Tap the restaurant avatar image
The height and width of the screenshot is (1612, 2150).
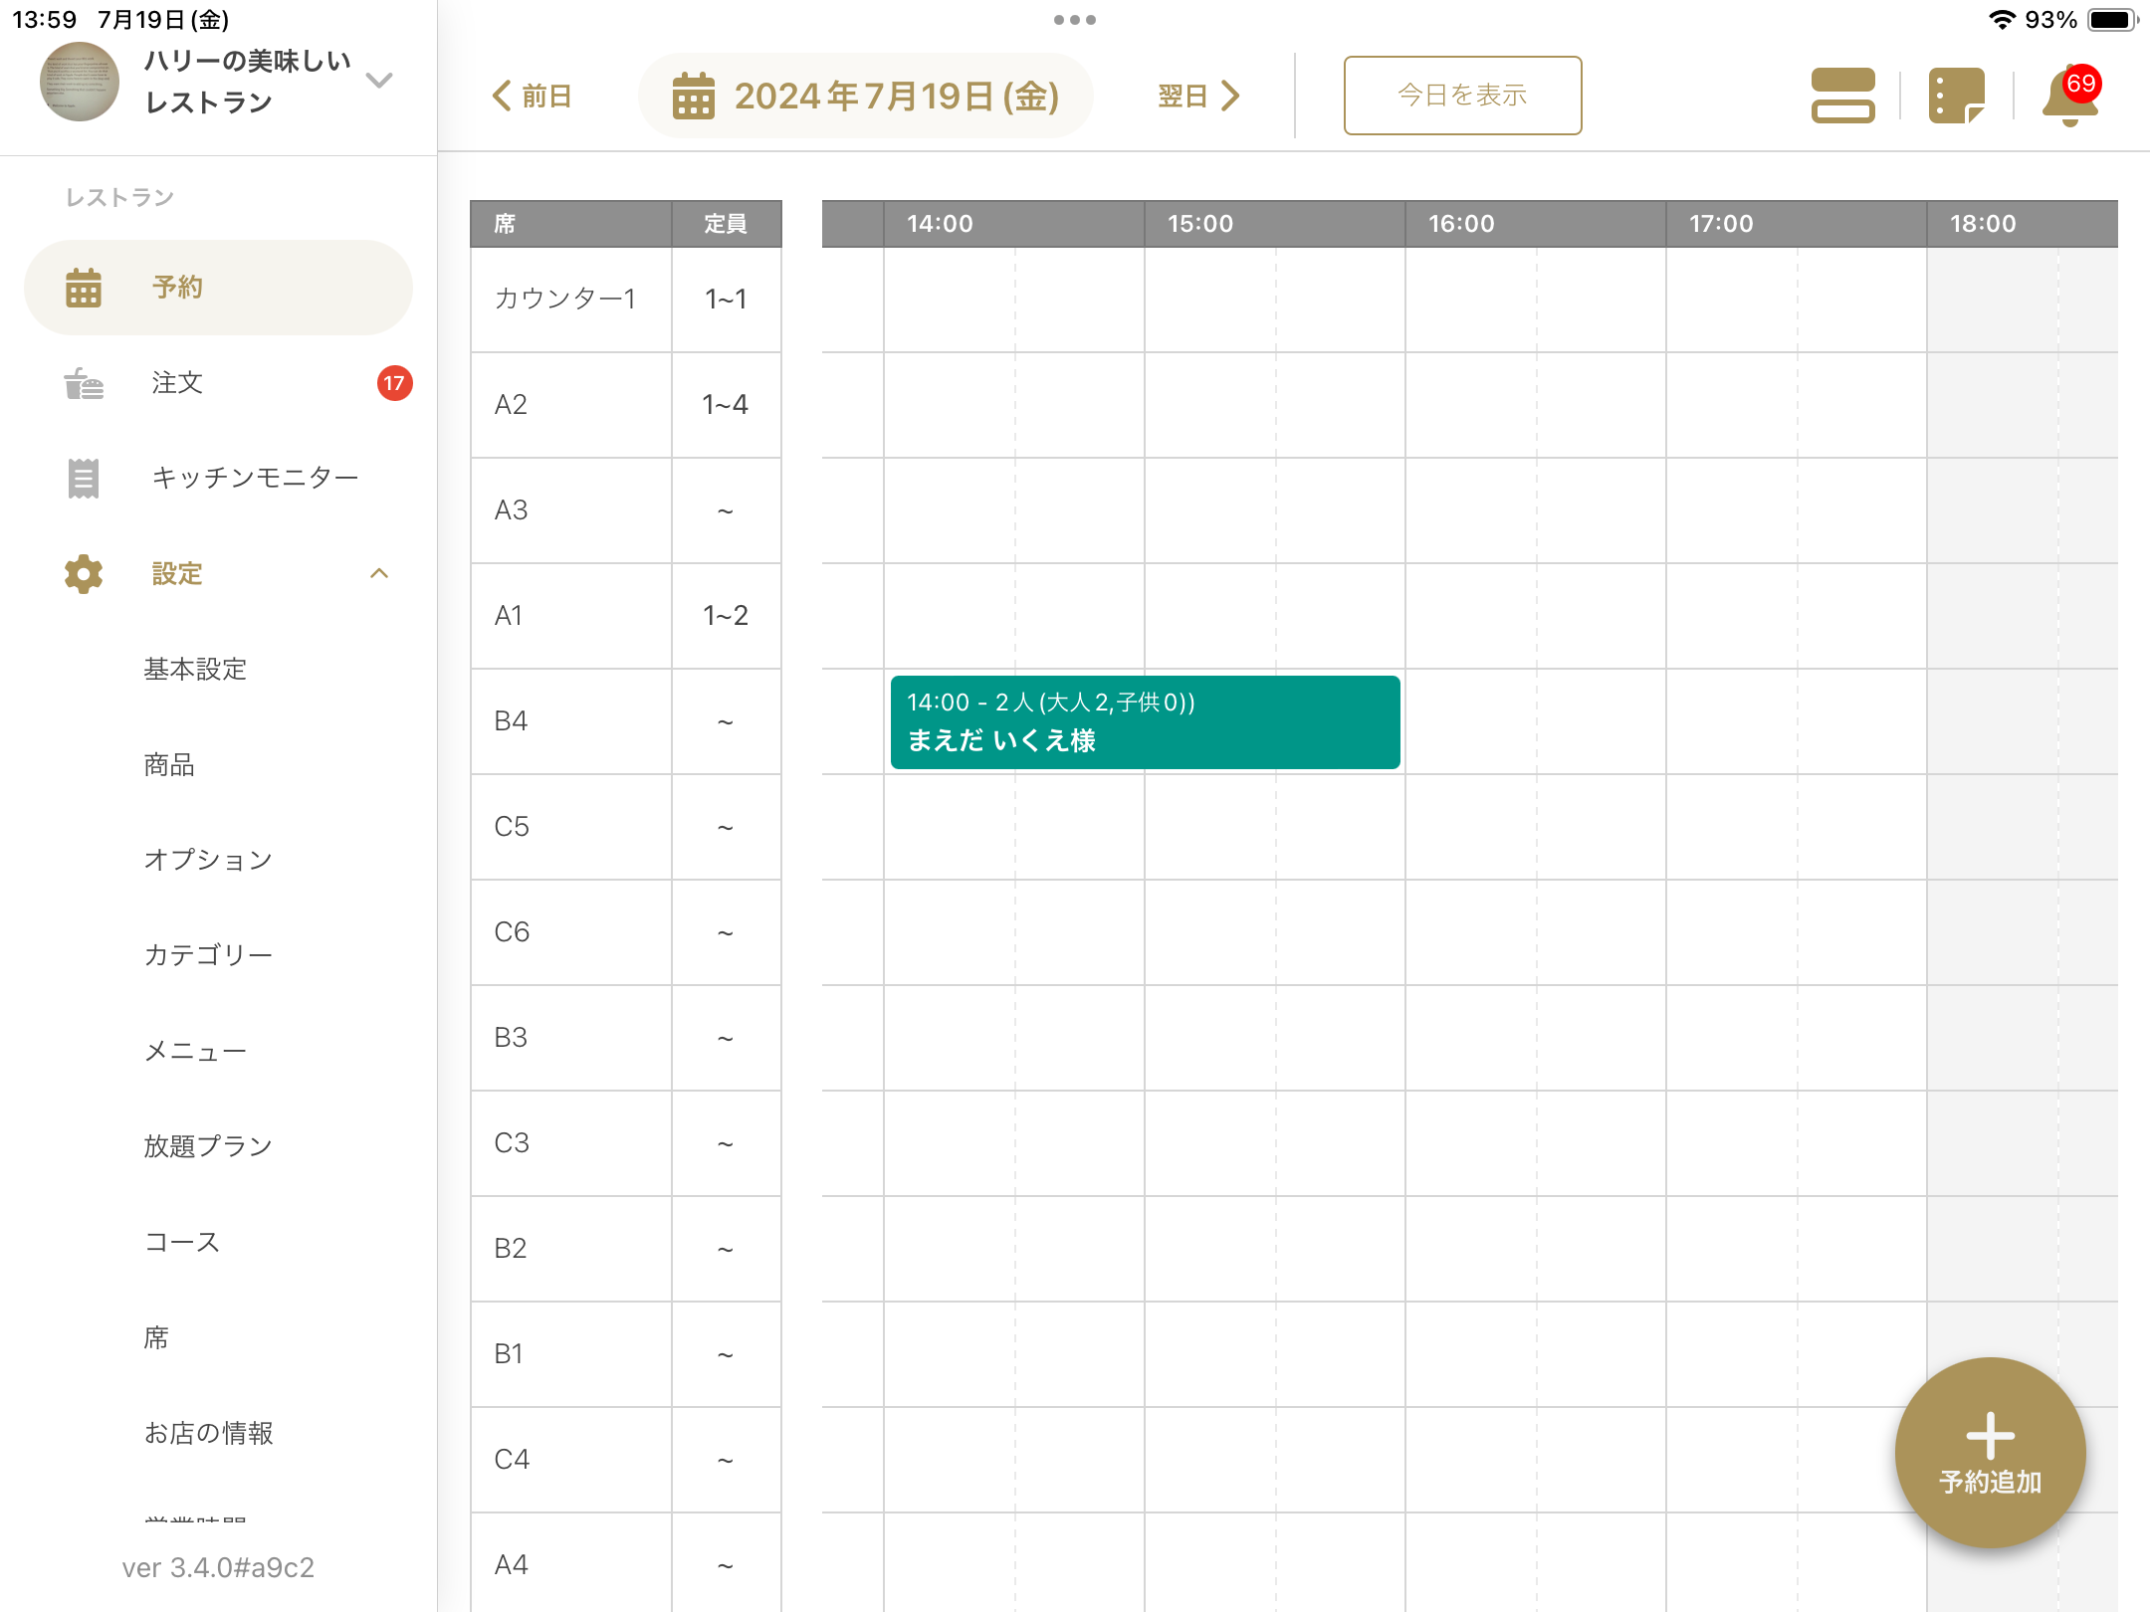coord(80,82)
